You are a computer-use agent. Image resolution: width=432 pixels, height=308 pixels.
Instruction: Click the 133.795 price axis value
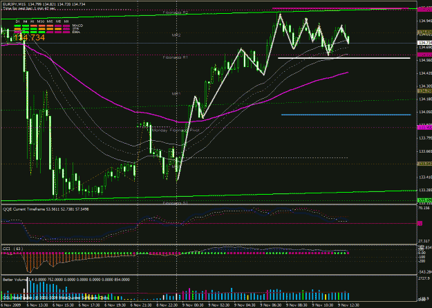pyautogui.click(x=425, y=138)
